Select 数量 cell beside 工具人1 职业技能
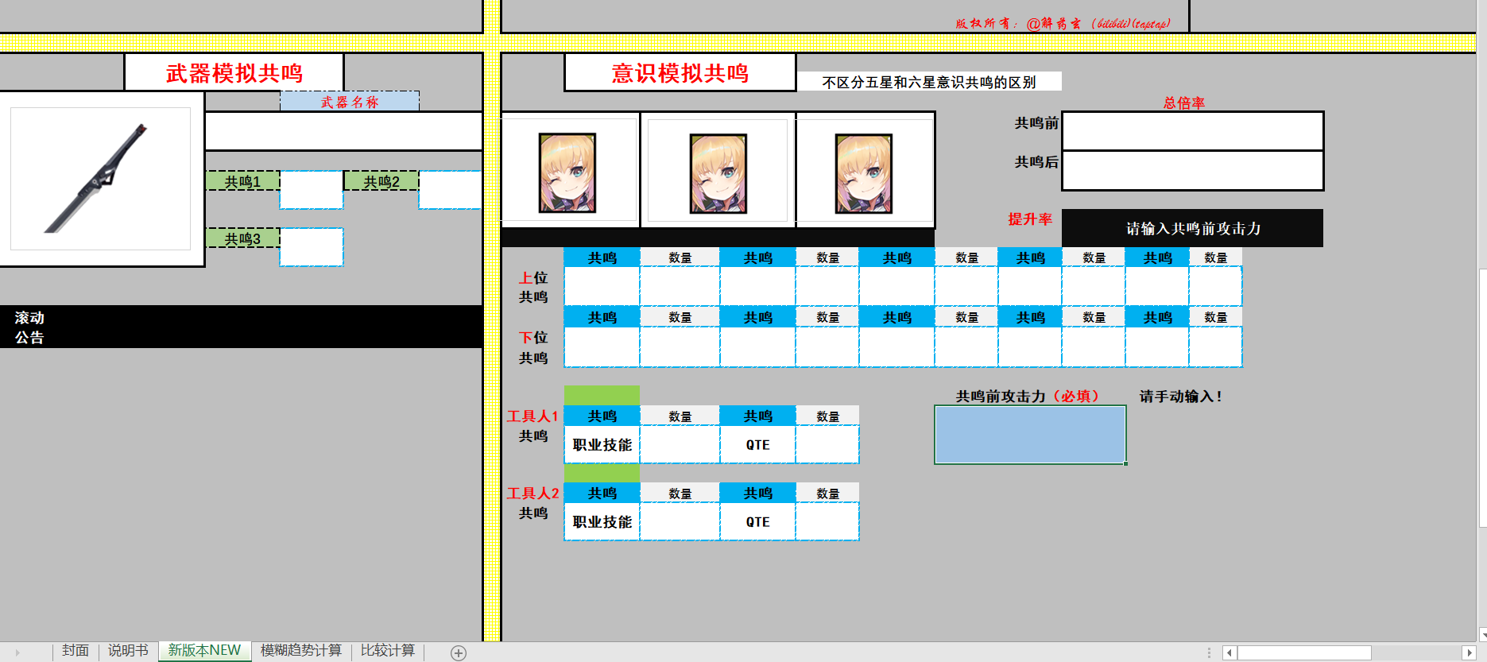Image resolution: width=1487 pixels, height=662 pixels. (680, 444)
